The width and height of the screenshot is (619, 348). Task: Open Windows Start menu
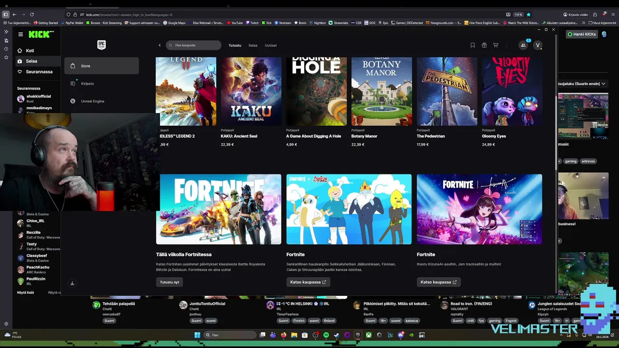[197, 335]
